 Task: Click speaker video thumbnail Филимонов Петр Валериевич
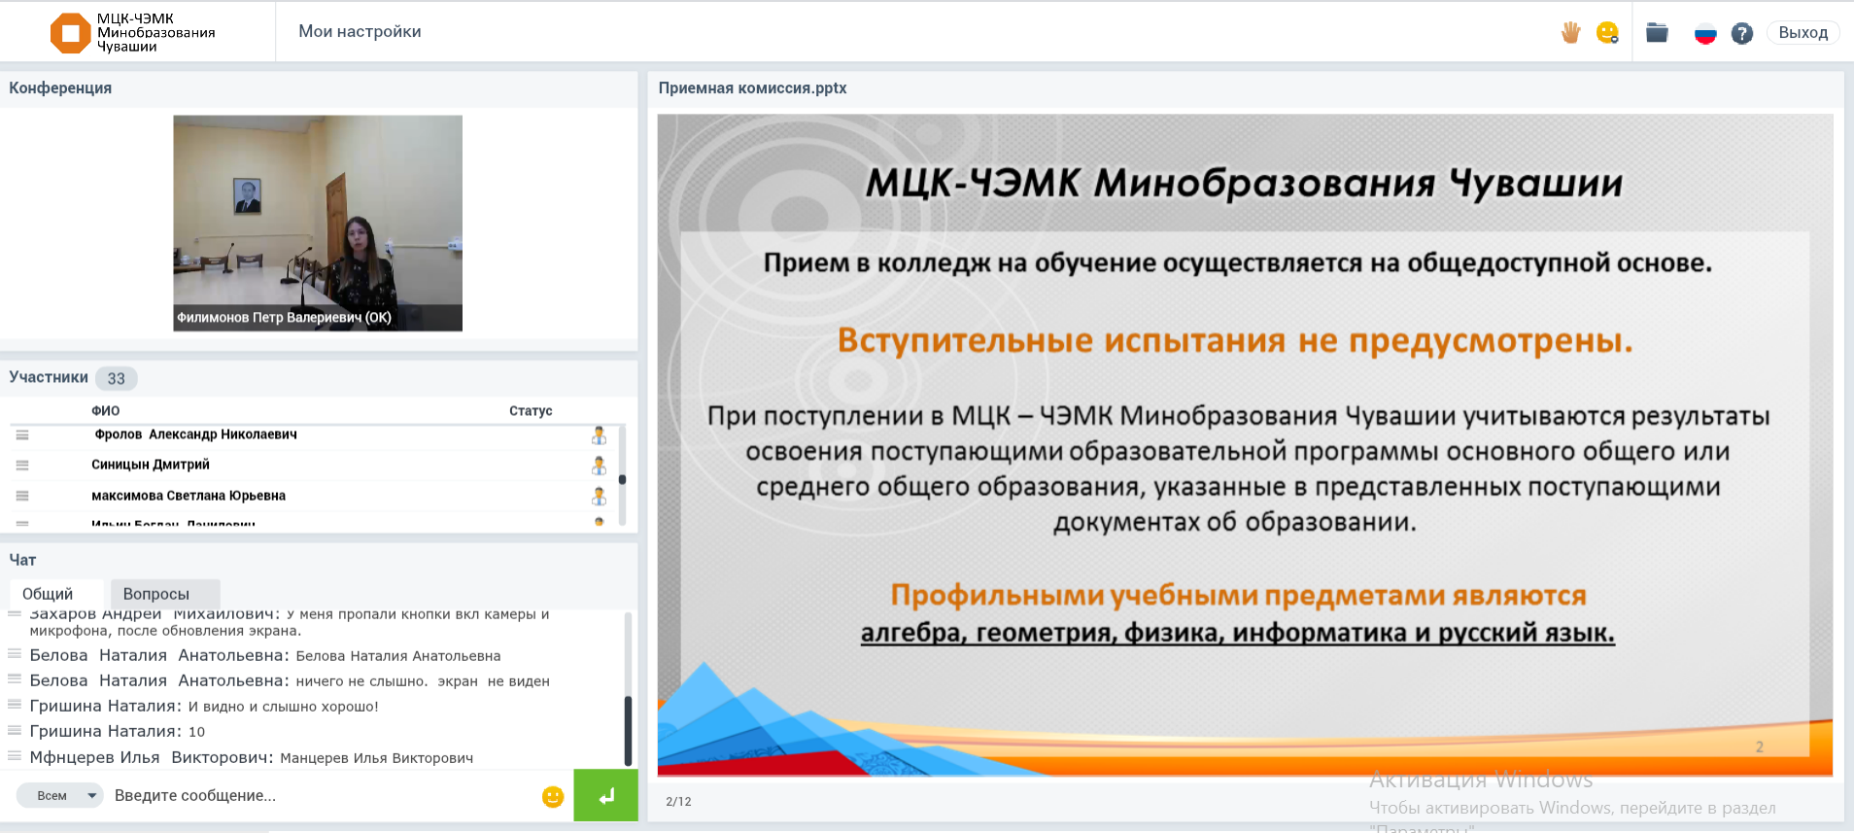[318, 224]
